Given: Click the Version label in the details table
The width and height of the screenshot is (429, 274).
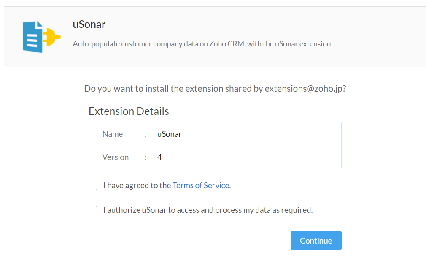Looking at the screenshot, I should coord(115,157).
